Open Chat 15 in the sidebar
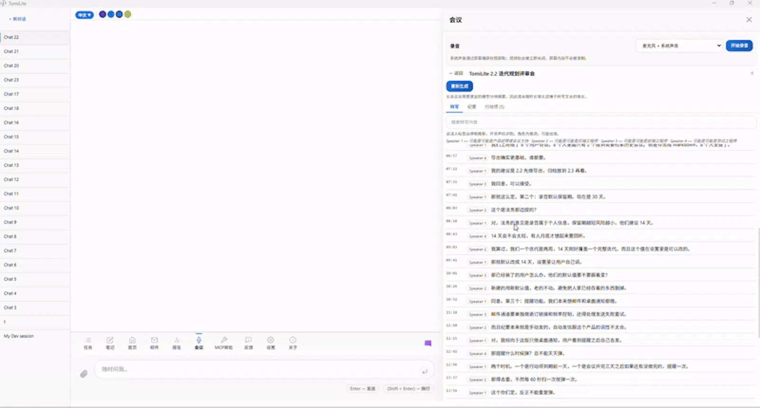This screenshot has height=408, width=760. pos(35,137)
